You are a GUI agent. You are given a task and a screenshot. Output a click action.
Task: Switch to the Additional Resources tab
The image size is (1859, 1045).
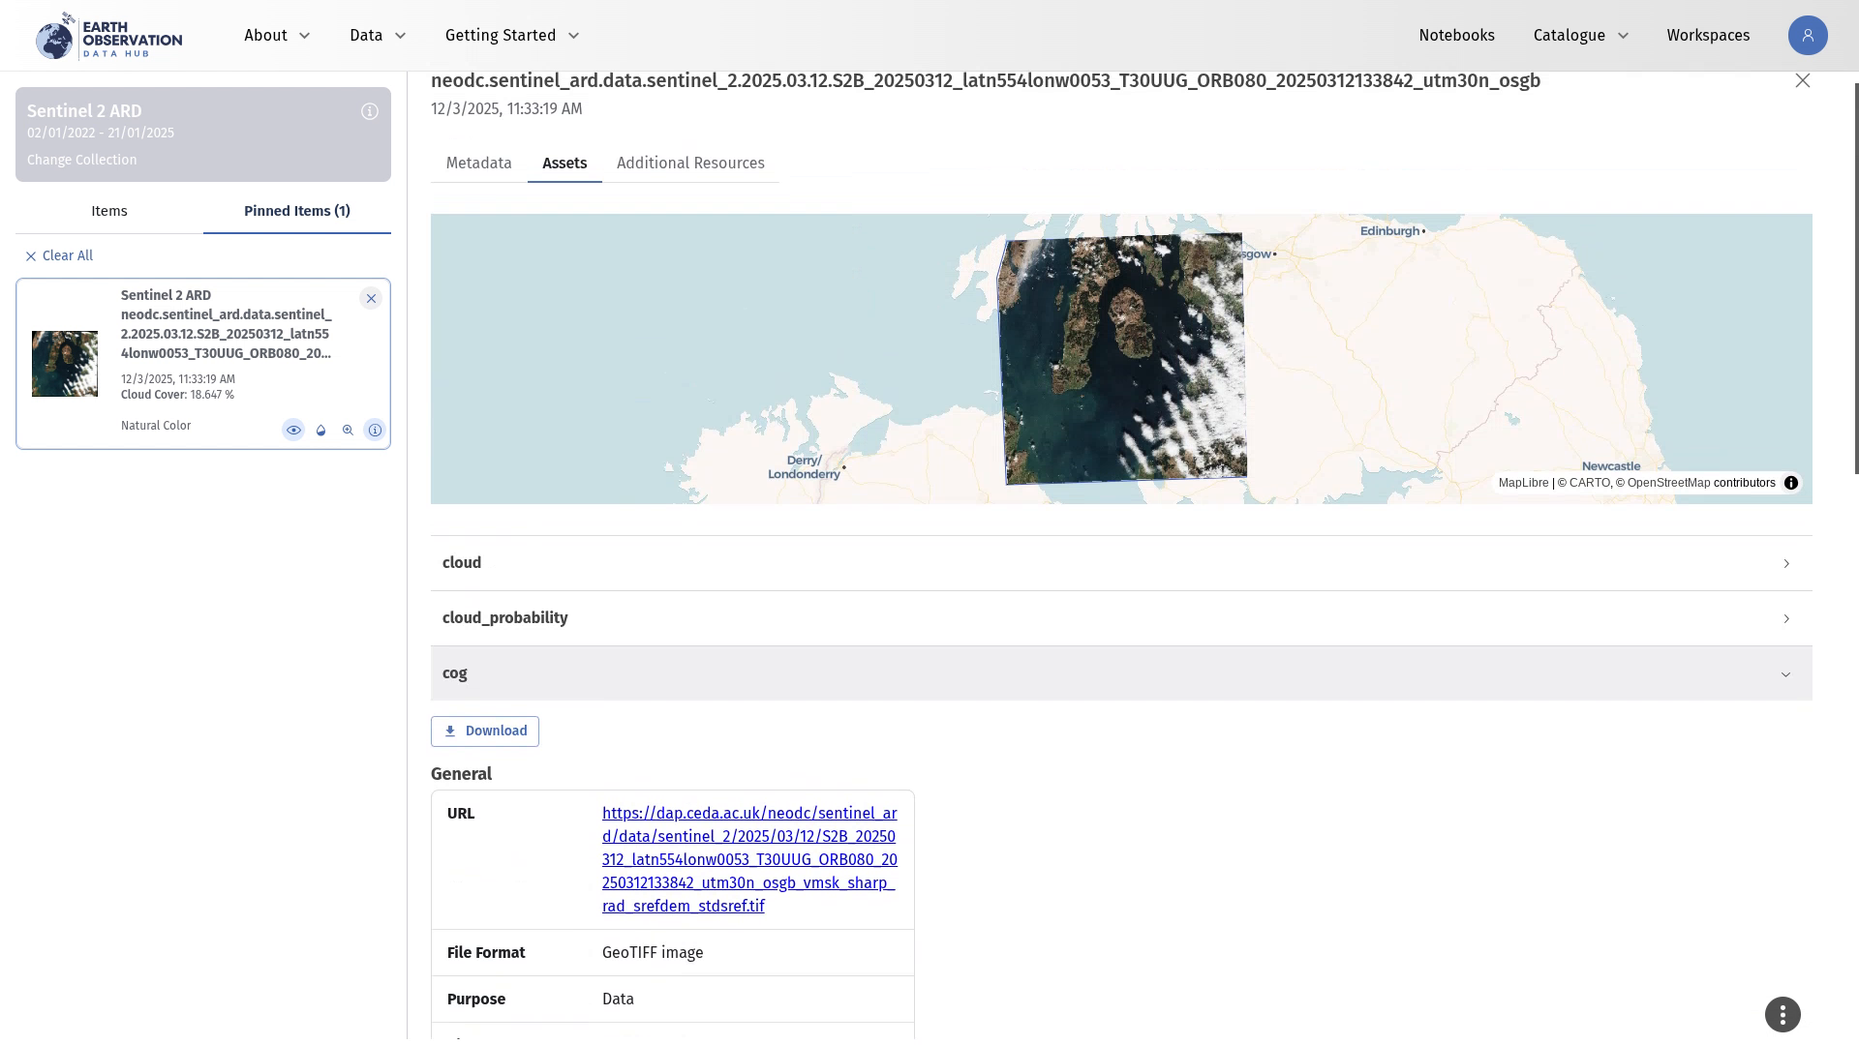(690, 164)
